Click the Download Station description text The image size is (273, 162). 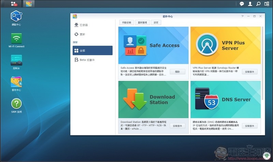tap(143, 125)
